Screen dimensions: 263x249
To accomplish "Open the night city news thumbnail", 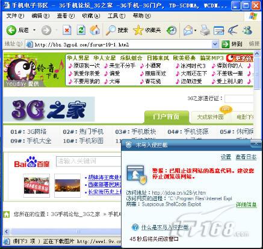I will (67, 185).
